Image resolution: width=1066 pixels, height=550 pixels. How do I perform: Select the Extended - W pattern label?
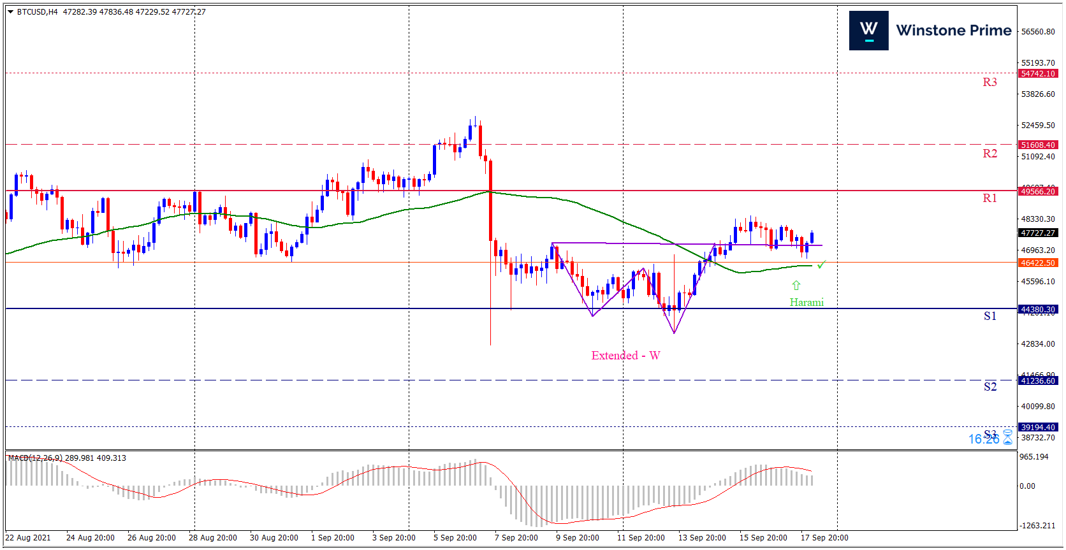point(625,356)
